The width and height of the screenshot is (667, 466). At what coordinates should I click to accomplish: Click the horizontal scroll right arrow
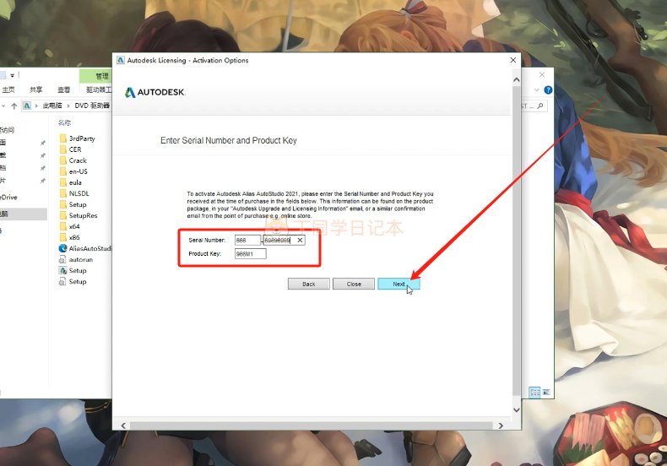point(501,425)
